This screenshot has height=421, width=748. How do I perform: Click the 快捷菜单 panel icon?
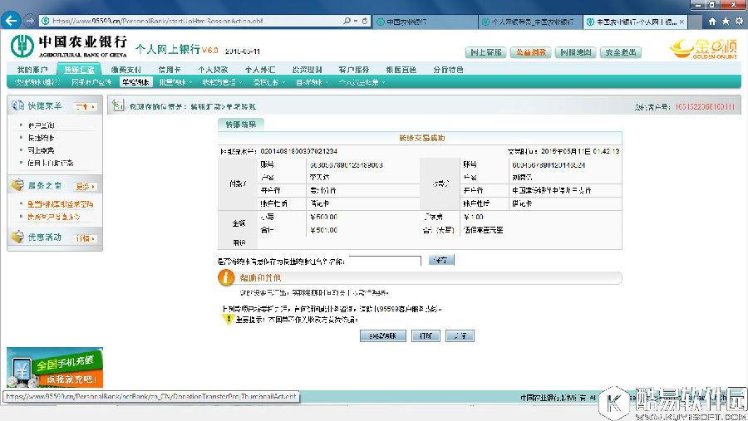(17, 105)
